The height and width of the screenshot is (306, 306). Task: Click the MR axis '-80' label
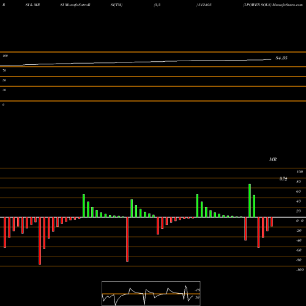coord(299,260)
